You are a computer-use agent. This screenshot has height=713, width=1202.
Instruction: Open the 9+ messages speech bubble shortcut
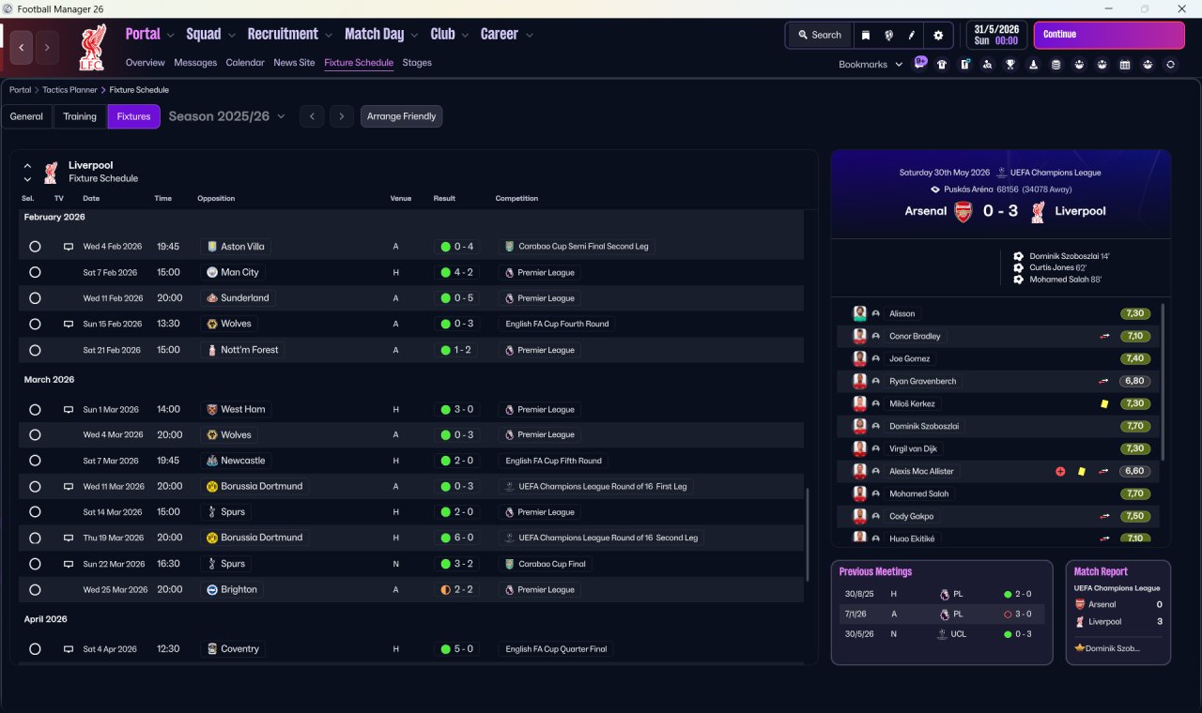point(920,63)
